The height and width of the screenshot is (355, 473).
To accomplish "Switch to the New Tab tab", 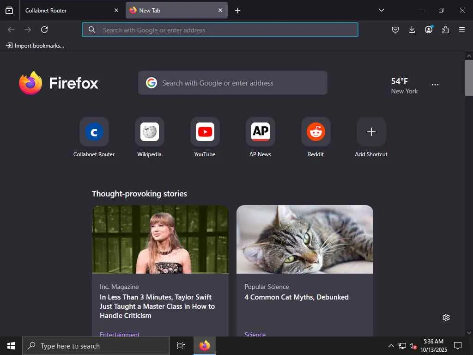I will point(176,10).
